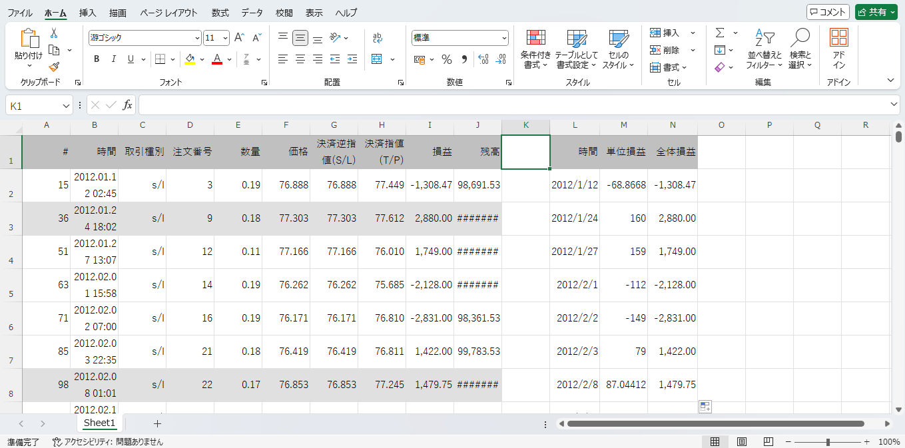Image resolution: width=905 pixels, height=448 pixels.
Task: Decrease font size with small A icon
Action: coord(257,38)
